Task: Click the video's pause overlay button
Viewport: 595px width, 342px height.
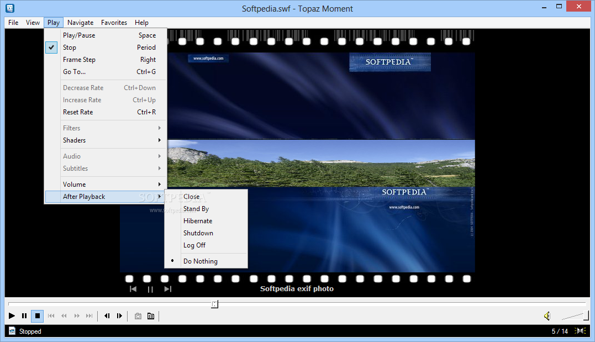Action: 150,290
